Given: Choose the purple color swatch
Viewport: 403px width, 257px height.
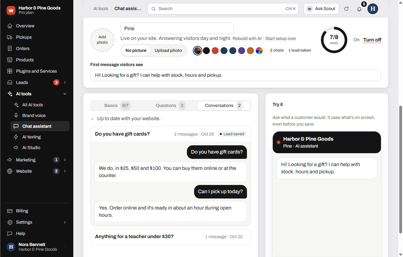Looking at the screenshot, I should (242, 50).
